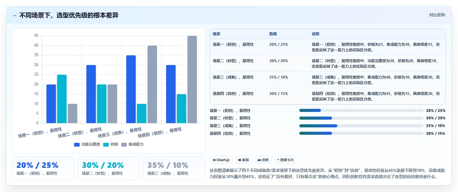The width and height of the screenshot is (458, 192).
Task: Click the 场景一（初创）progress bar
Action: [x=361, y=110]
